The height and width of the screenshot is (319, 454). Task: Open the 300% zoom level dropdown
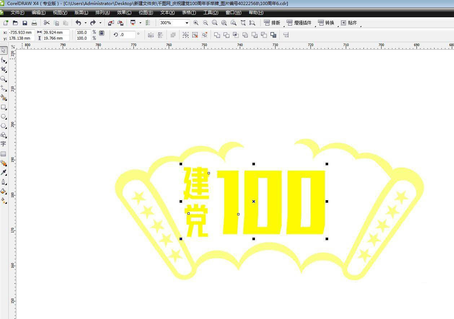point(187,23)
